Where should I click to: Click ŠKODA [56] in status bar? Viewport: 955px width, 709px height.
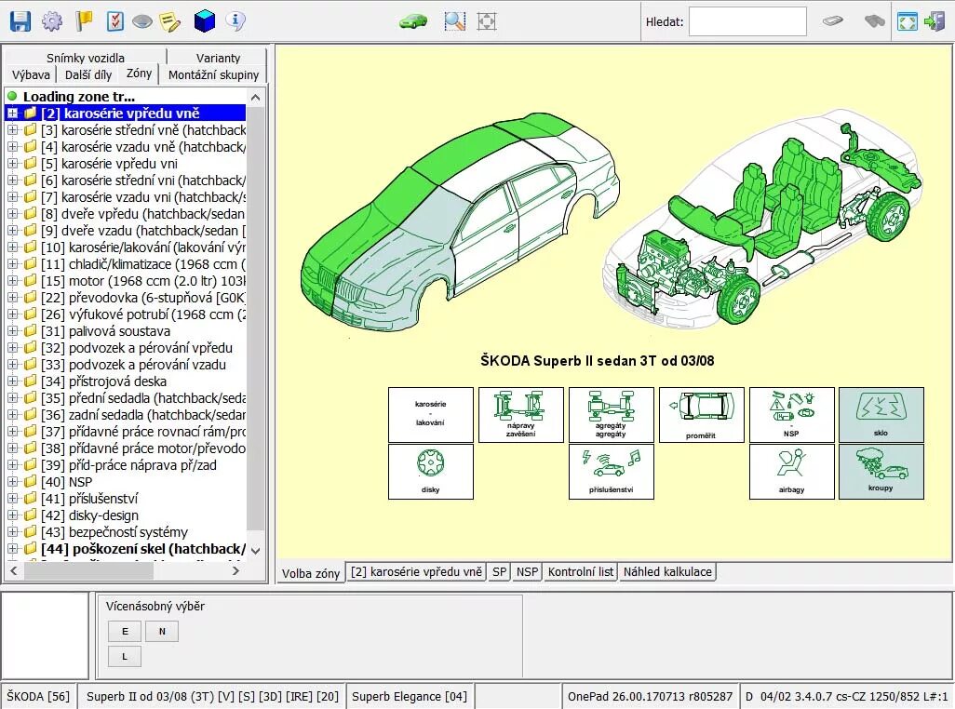tap(38, 696)
